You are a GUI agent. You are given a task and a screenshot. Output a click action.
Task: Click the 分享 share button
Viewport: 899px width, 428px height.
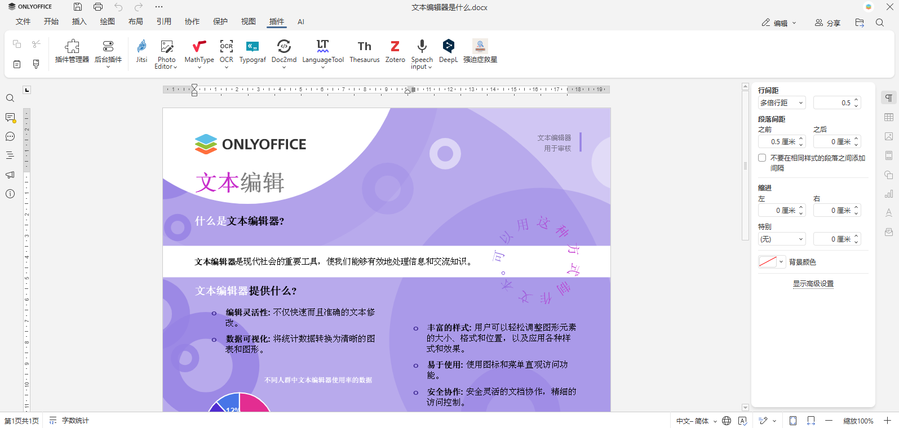click(x=827, y=23)
